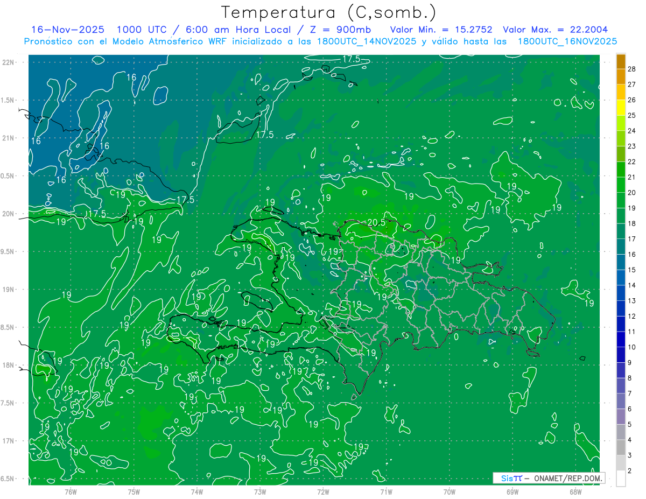The image size is (646, 499).
Task: Click color bar legend value '15'
Action: (632, 270)
